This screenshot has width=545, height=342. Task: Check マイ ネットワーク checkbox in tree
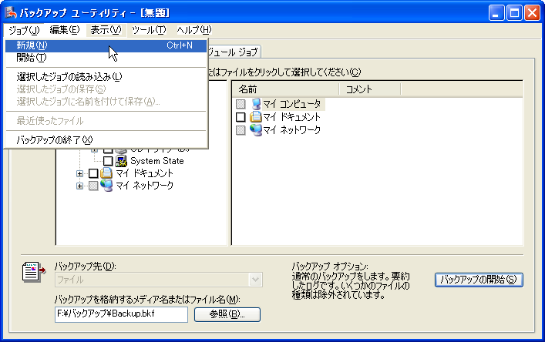(x=93, y=186)
